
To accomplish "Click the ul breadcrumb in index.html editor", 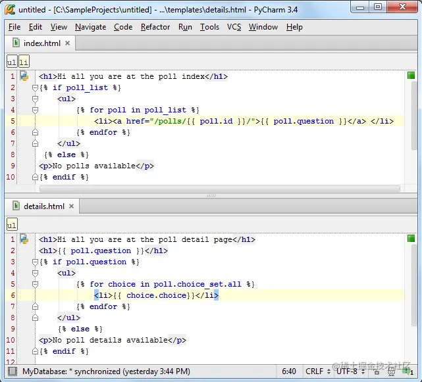I will pyautogui.click(x=12, y=62).
